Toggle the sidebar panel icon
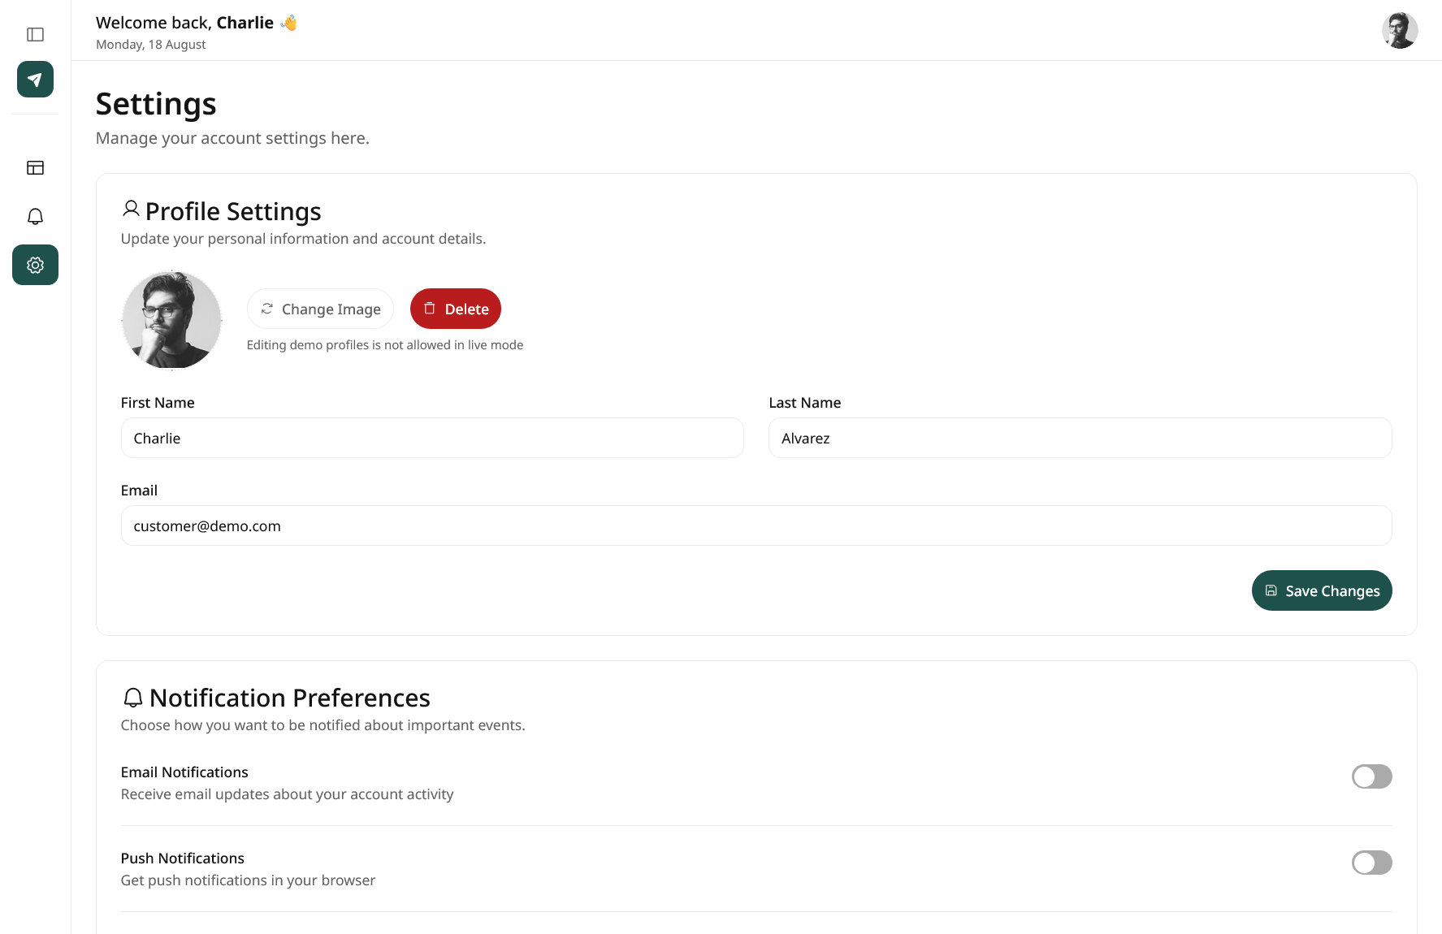Screen dimensions: 1442x934 [35, 34]
